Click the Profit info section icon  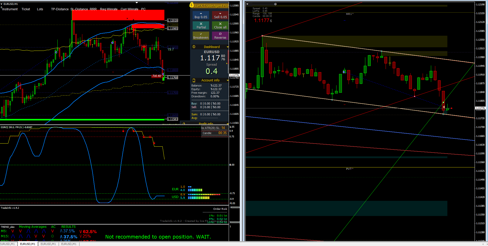click(184, 124)
